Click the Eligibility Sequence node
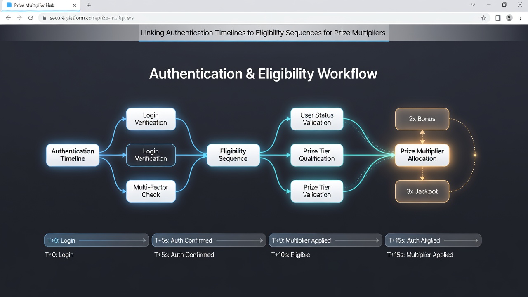The image size is (528, 297). (233, 155)
